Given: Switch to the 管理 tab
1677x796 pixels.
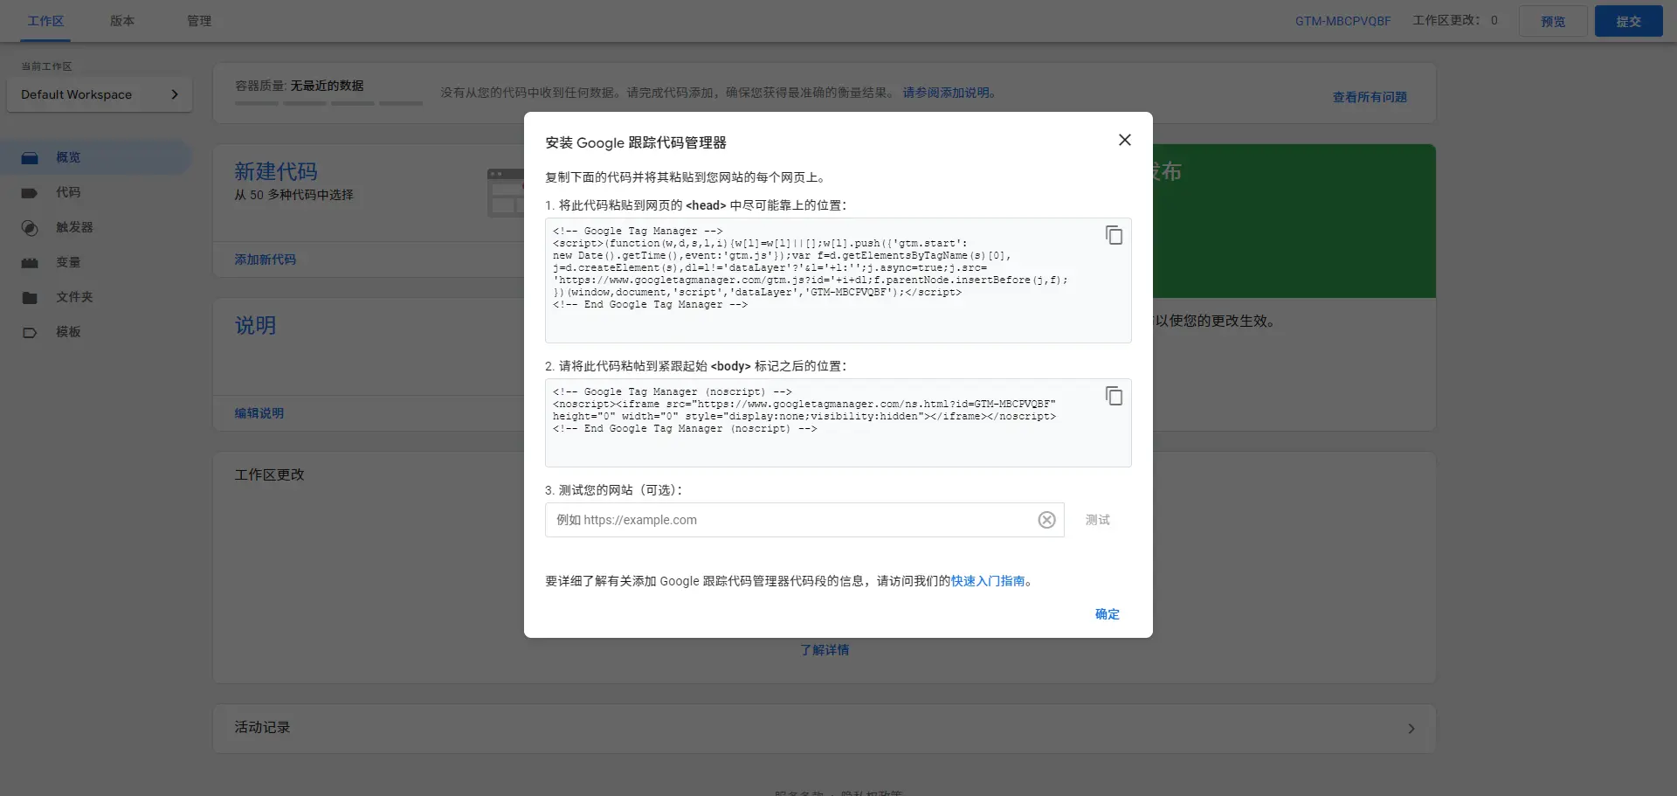Looking at the screenshot, I should pos(199,21).
